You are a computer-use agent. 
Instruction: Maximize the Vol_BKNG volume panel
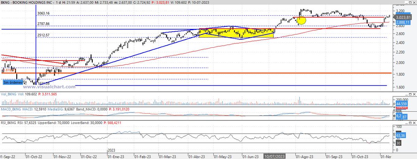coord(410,94)
